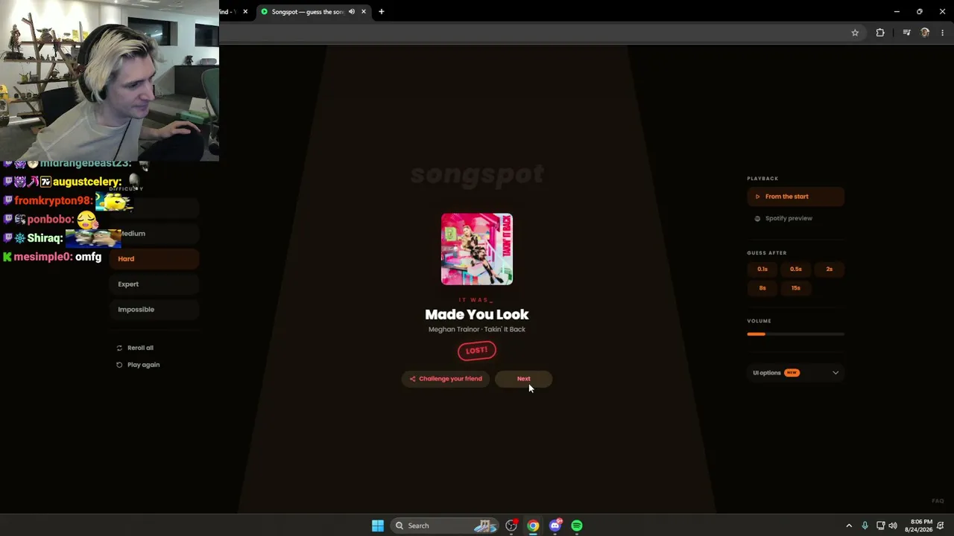The width and height of the screenshot is (954, 536).
Task: Select Impossible difficulty
Action: click(x=154, y=310)
